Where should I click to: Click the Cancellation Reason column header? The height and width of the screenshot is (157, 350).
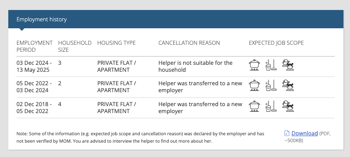pos(189,43)
